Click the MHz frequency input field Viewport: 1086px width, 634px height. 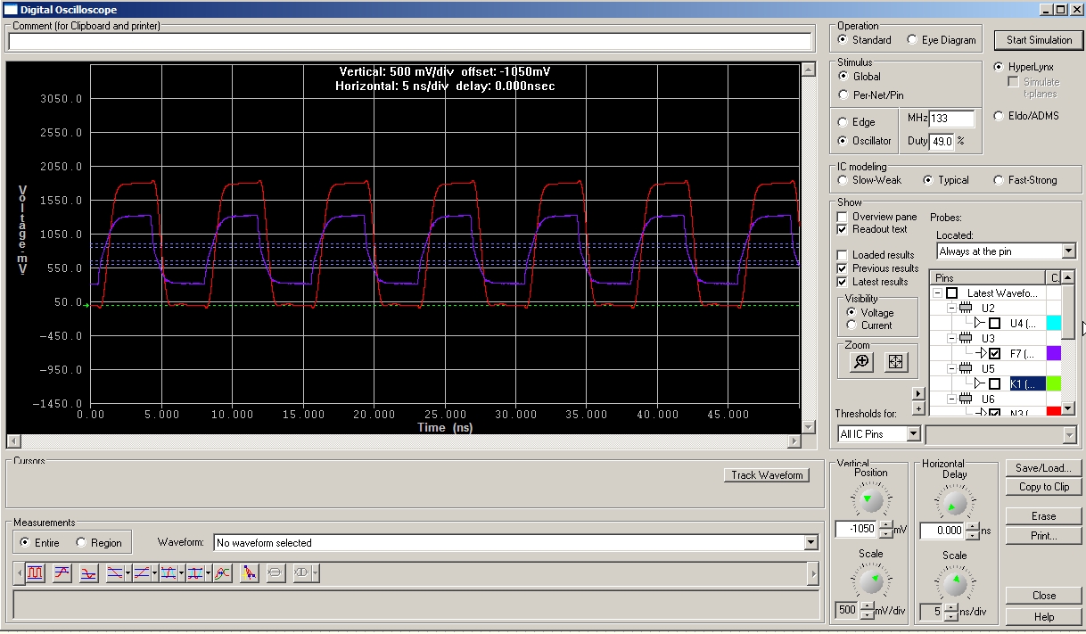coord(951,119)
